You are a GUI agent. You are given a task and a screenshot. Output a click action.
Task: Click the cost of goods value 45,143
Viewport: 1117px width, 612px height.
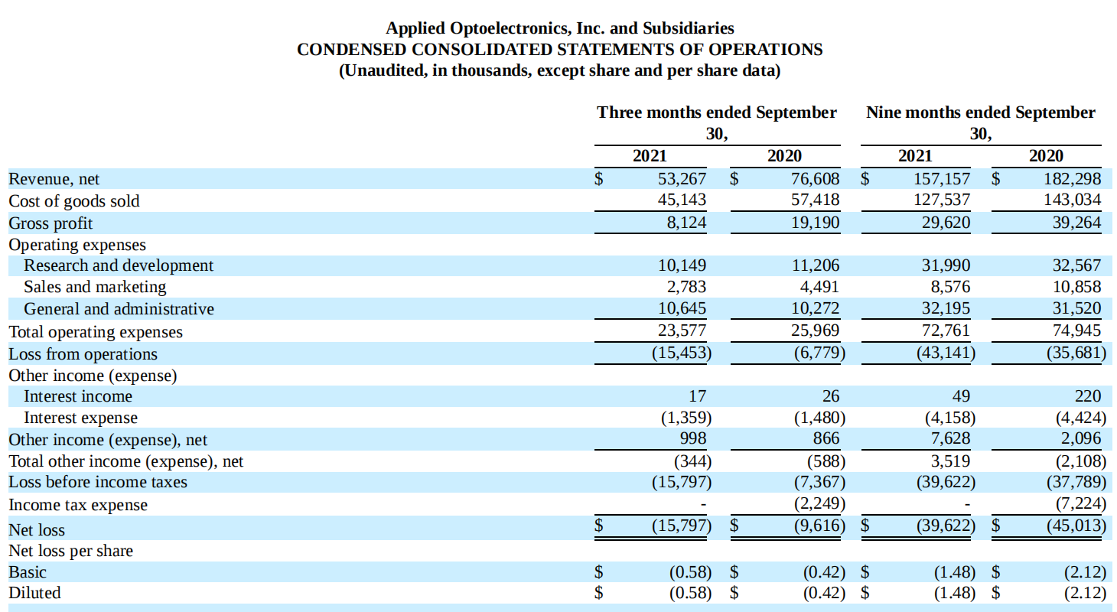click(682, 200)
